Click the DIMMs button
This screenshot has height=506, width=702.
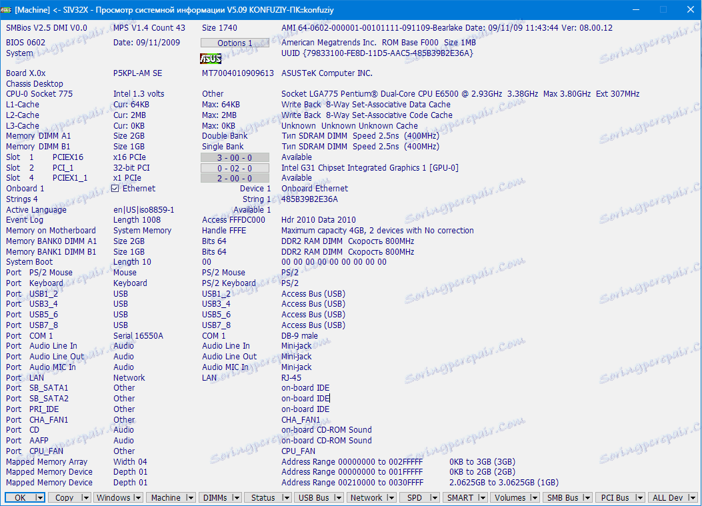[x=215, y=497]
